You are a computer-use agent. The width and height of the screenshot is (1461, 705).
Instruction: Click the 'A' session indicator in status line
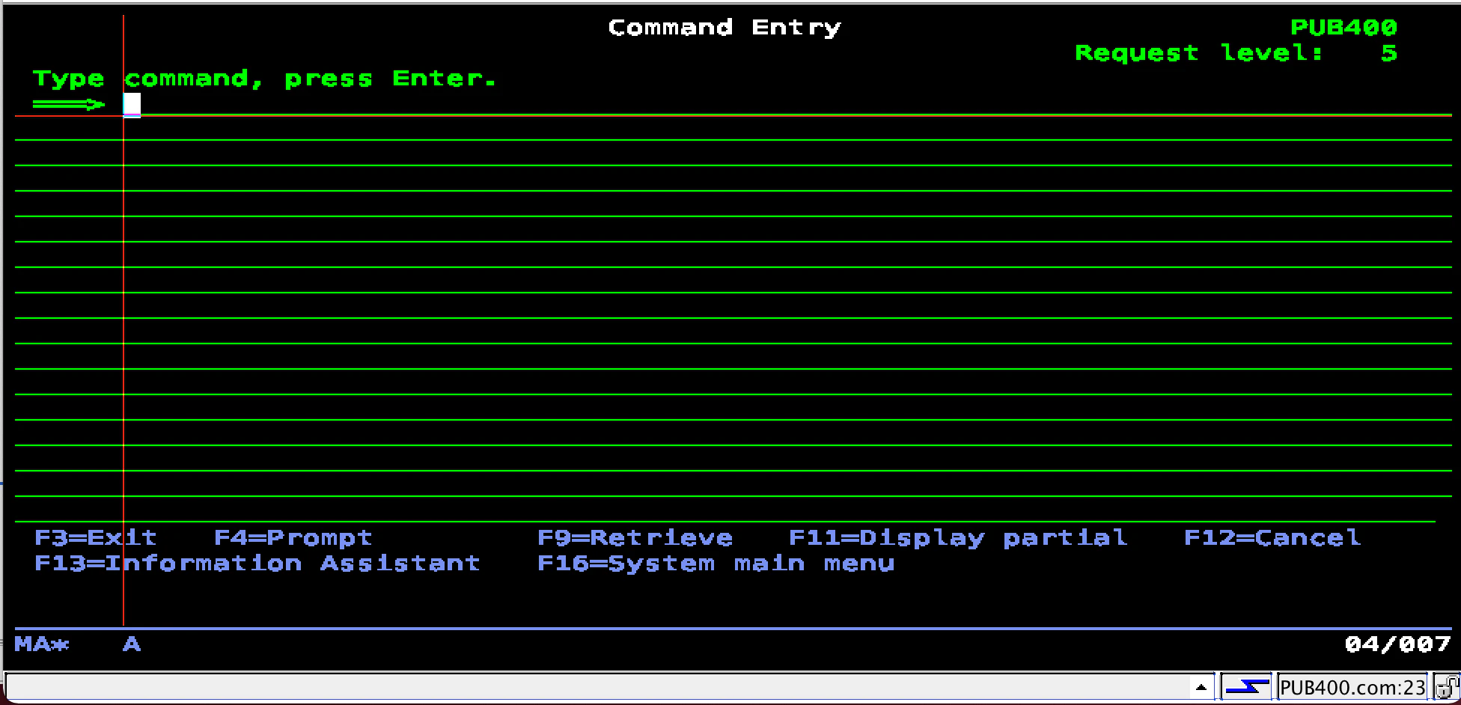132,644
